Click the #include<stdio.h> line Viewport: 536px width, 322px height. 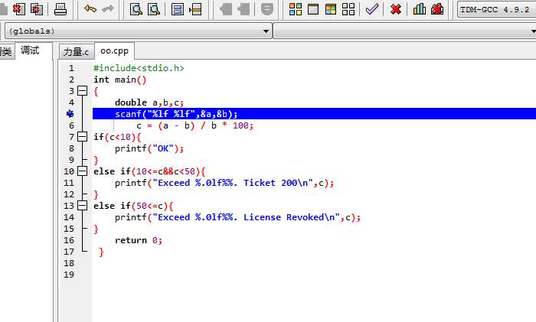(x=139, y=68)
